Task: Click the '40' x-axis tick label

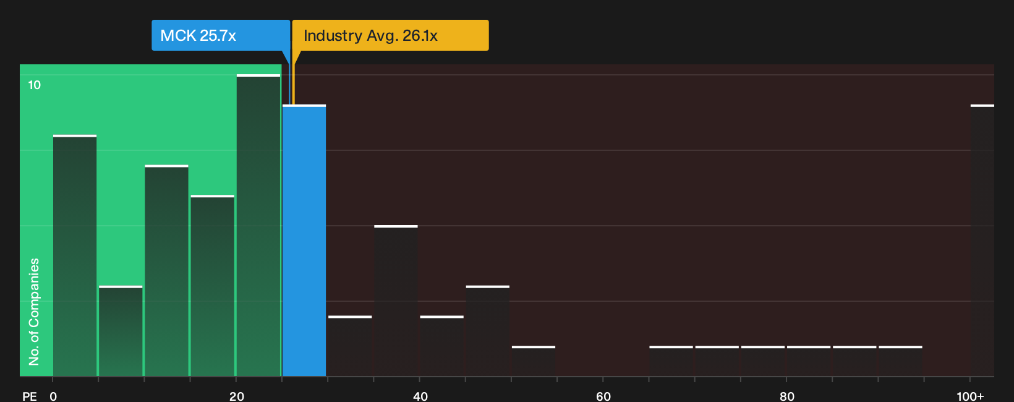Action: 420,396
